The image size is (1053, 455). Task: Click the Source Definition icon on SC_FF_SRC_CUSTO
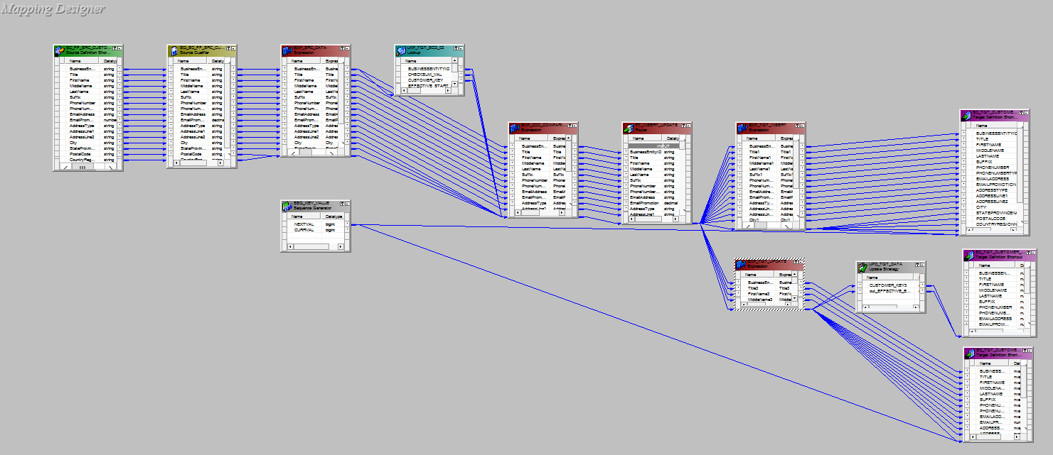[x=60, y=50]
